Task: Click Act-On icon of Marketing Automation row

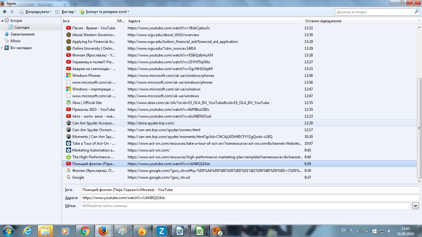Action: [69, 150]
